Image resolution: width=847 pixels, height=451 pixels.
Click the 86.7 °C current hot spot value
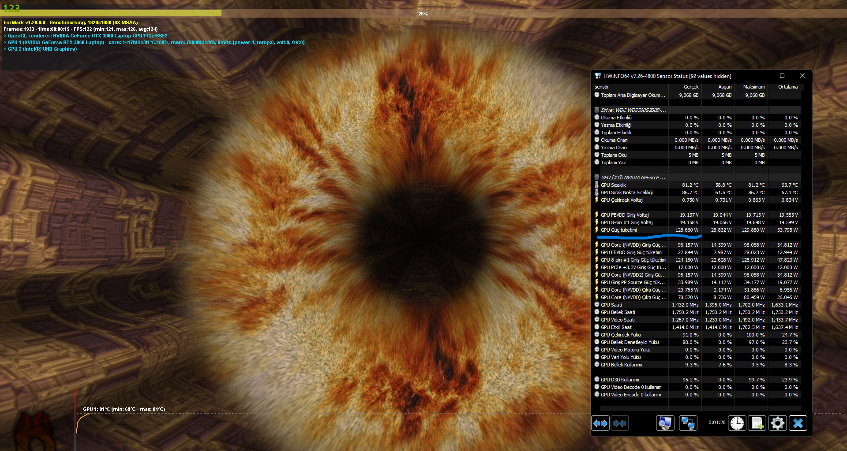(690, 192)
